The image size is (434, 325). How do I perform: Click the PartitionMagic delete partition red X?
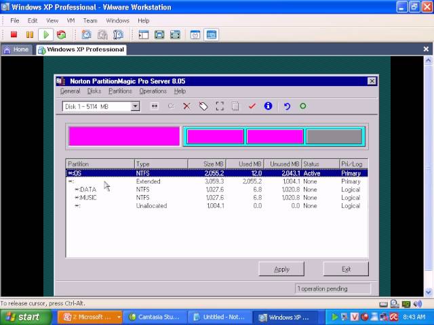tap(187, 106)
